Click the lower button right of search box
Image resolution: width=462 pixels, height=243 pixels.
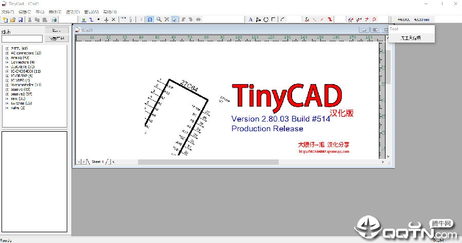[56, 38]
